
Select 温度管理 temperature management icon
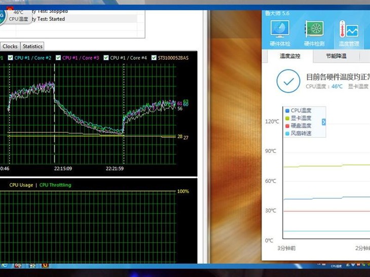coord(349,33)
